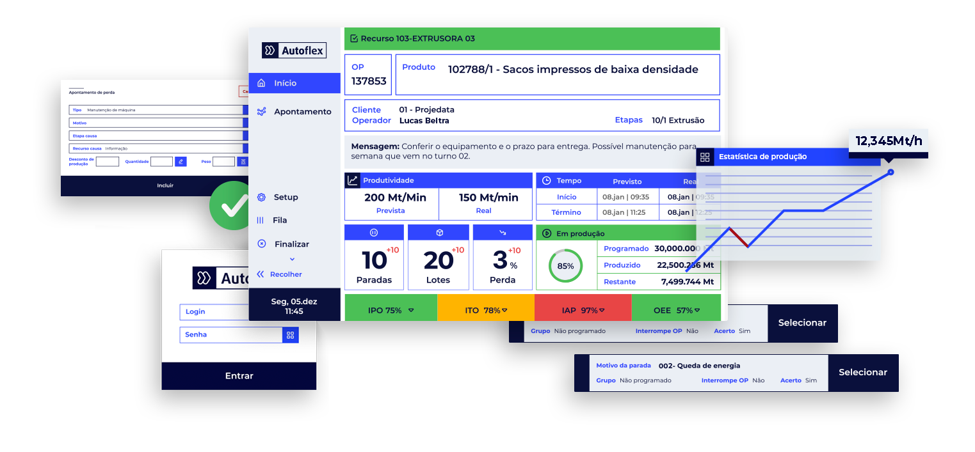Open the Recurso causa dropdown
Screen dimensions: 975x452
tap(159, 148)
